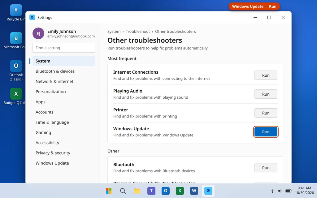Open Teams from the taskbar
Screen dimensions: 317x198
[151, 191]
